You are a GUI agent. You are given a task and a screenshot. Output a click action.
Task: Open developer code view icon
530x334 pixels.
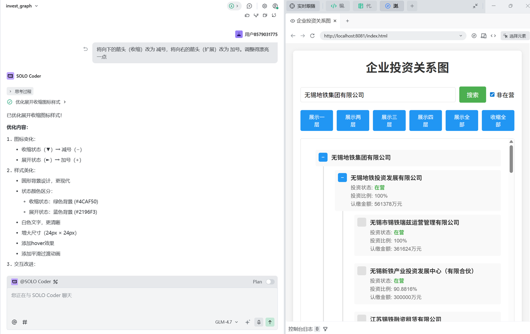tap(493, 36)
